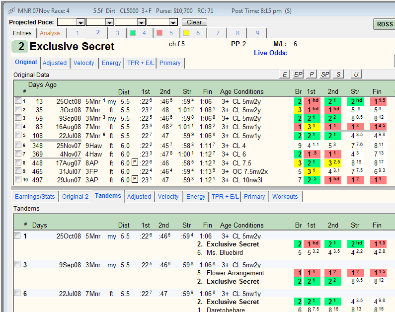The height and width of the screenshot is (312, 395).
Task: Check the box for the 25Oct08 past performance line
Action: click(x=18, y=101)
